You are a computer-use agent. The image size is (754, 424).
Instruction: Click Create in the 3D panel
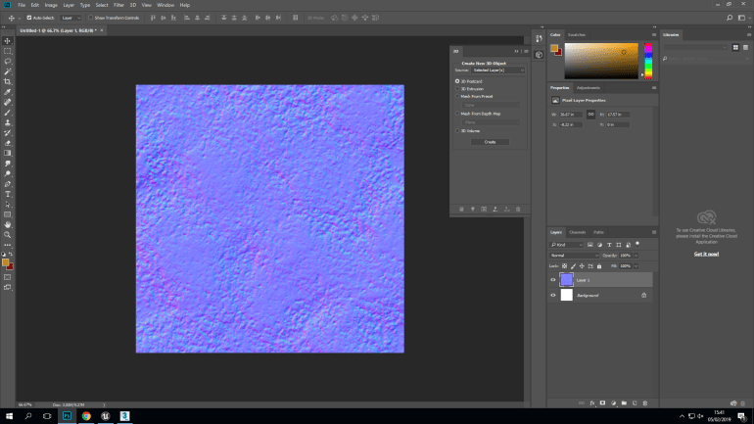pyautogui.click(x=490, y=142)
